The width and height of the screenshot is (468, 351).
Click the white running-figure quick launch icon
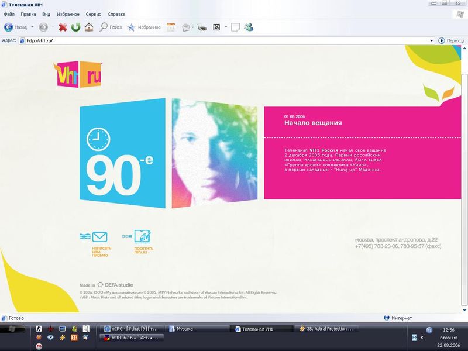coord(39,329)
